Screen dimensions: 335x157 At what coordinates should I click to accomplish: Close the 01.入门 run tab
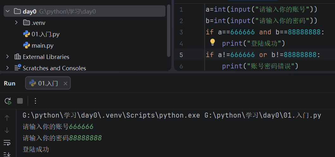click(65, 84)
